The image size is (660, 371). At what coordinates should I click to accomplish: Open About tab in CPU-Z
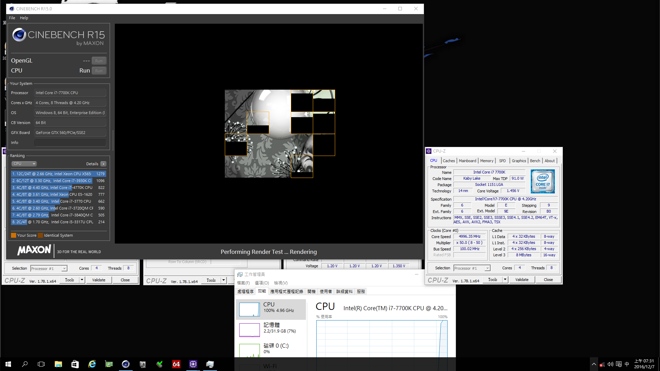click(550, 161)
